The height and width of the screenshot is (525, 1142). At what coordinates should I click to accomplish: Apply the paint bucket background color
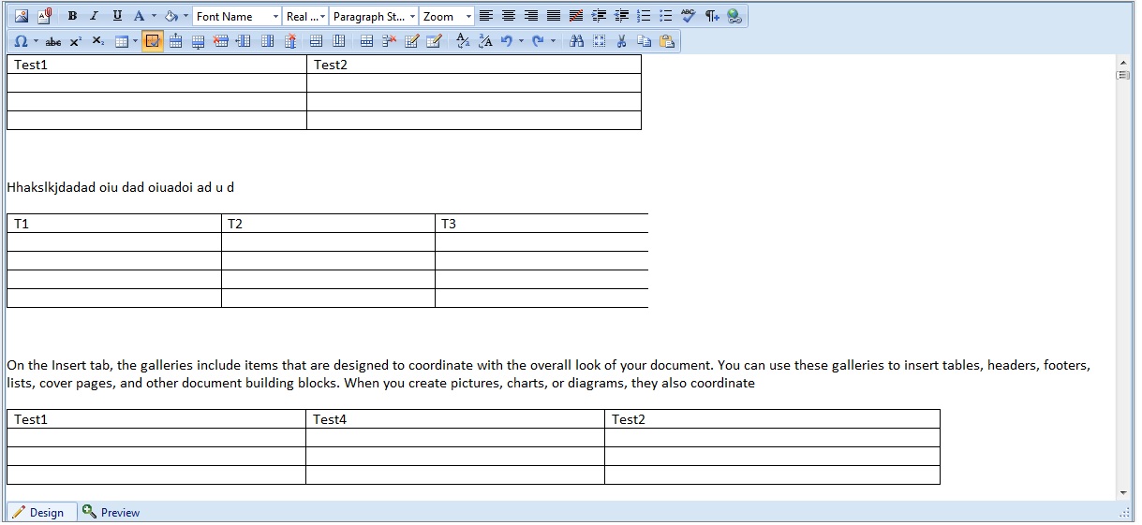click(x=171, y=16)
